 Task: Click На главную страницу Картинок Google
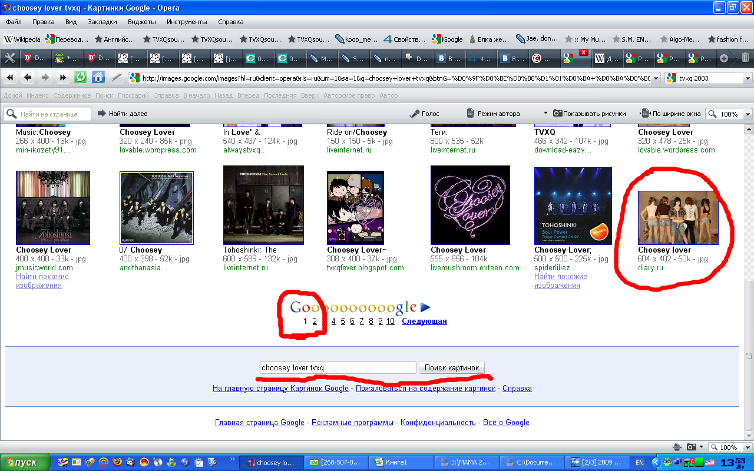click(x=280, y=388)
